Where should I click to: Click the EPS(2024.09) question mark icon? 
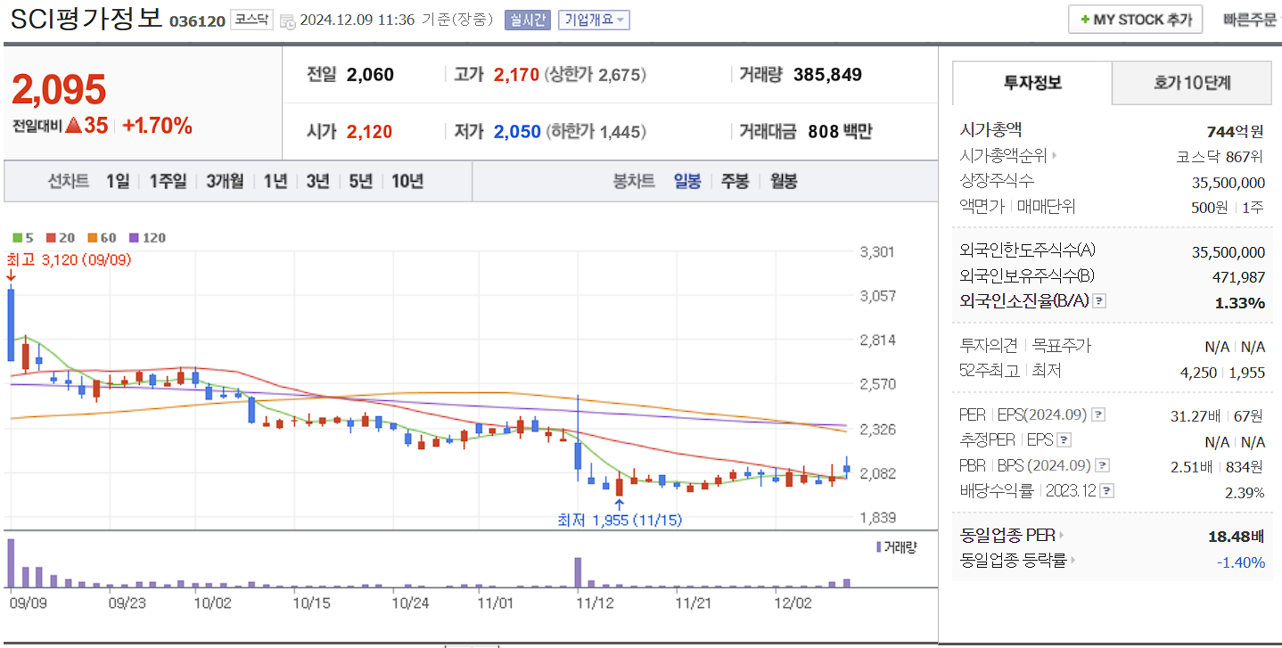(x=1098, y=414)
